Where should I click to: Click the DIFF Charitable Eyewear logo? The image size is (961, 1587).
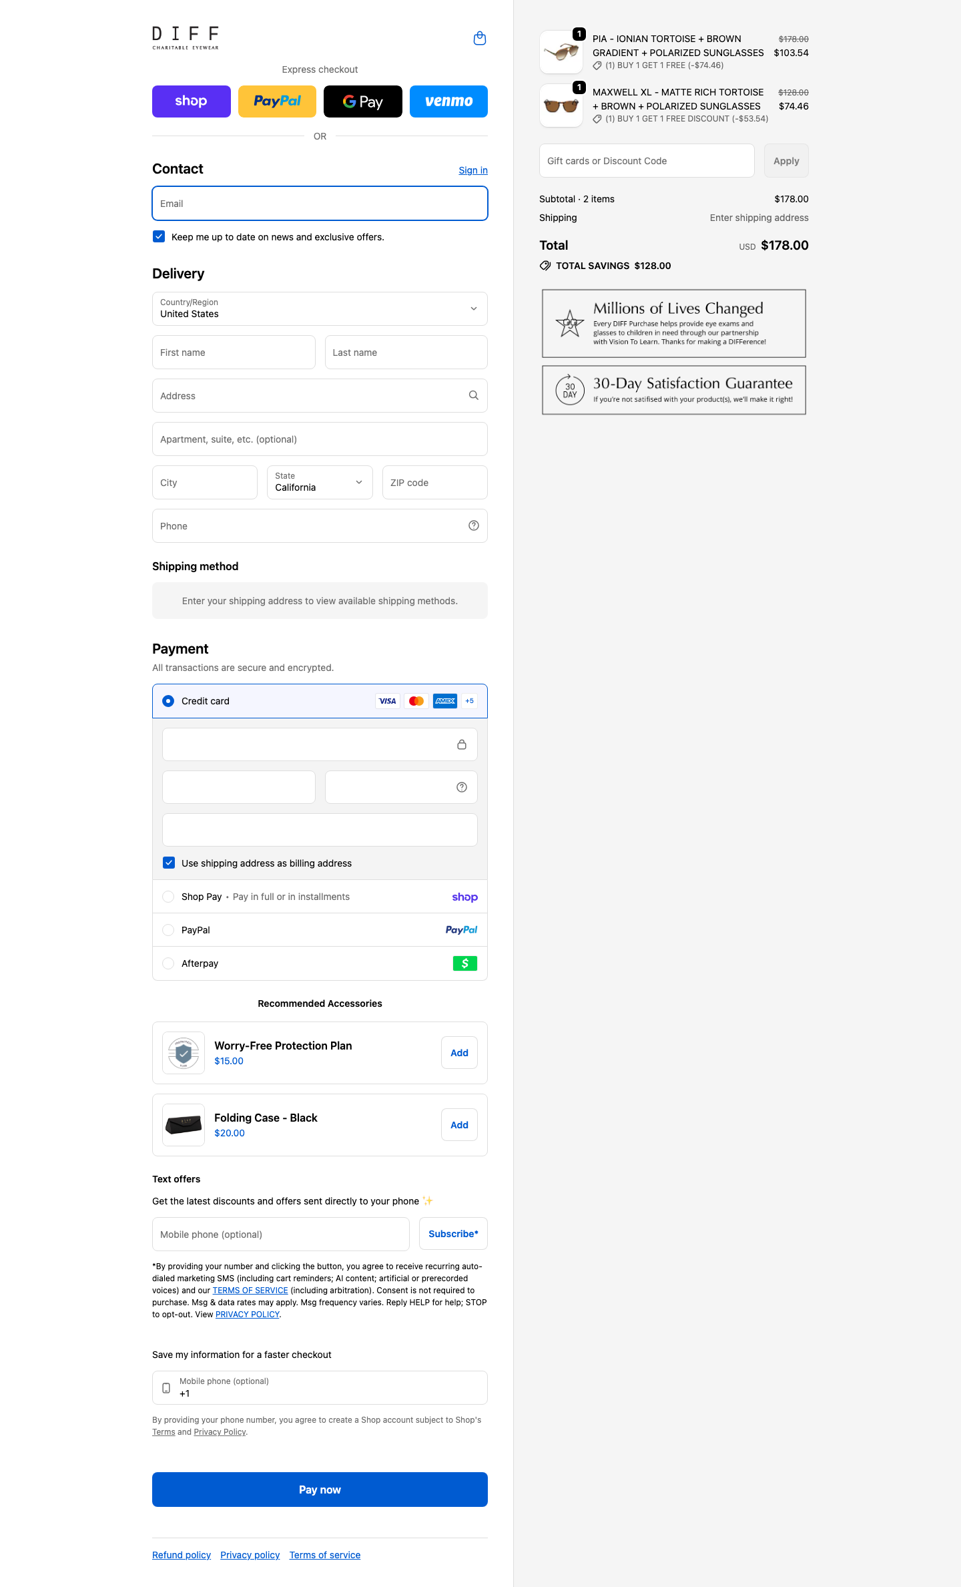pos(186,38)
